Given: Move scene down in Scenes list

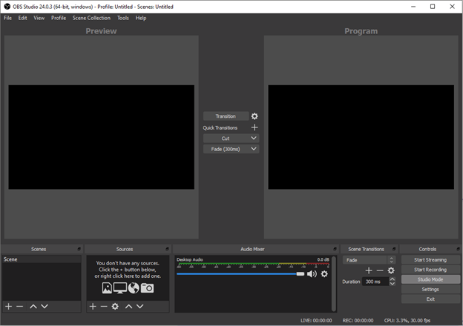Looking at the screenshot, I should point(45,306).
